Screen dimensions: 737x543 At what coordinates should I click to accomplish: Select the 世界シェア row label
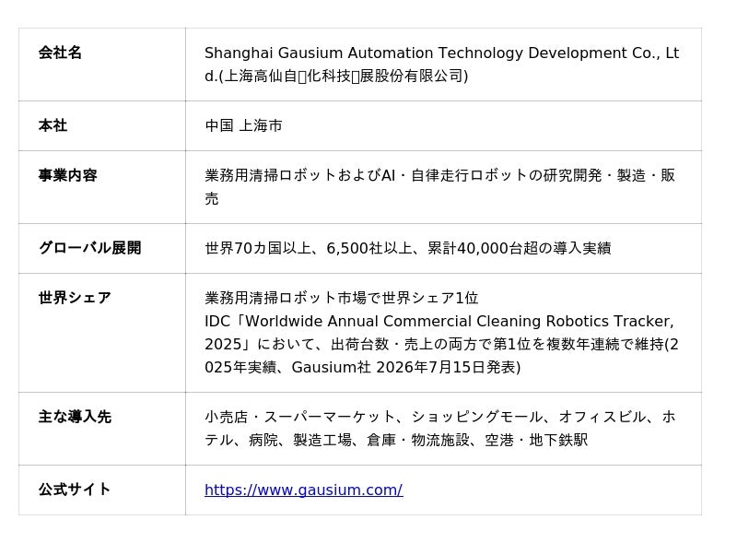75,298
